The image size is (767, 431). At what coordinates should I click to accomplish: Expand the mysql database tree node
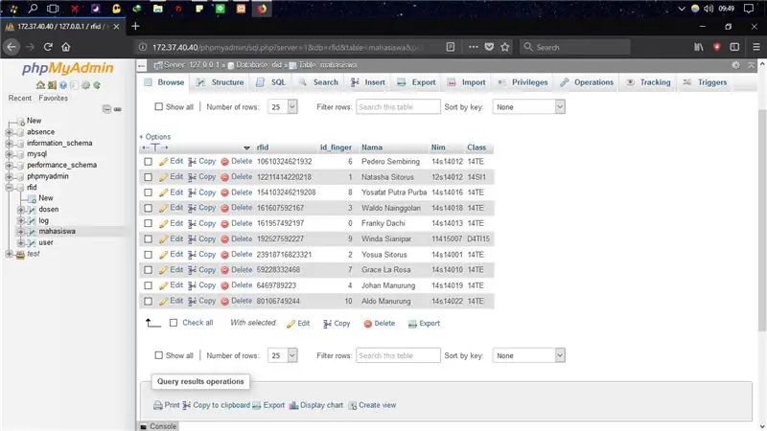point(10,154)
